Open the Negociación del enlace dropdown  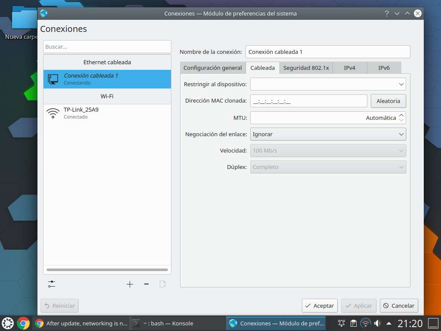328,134
